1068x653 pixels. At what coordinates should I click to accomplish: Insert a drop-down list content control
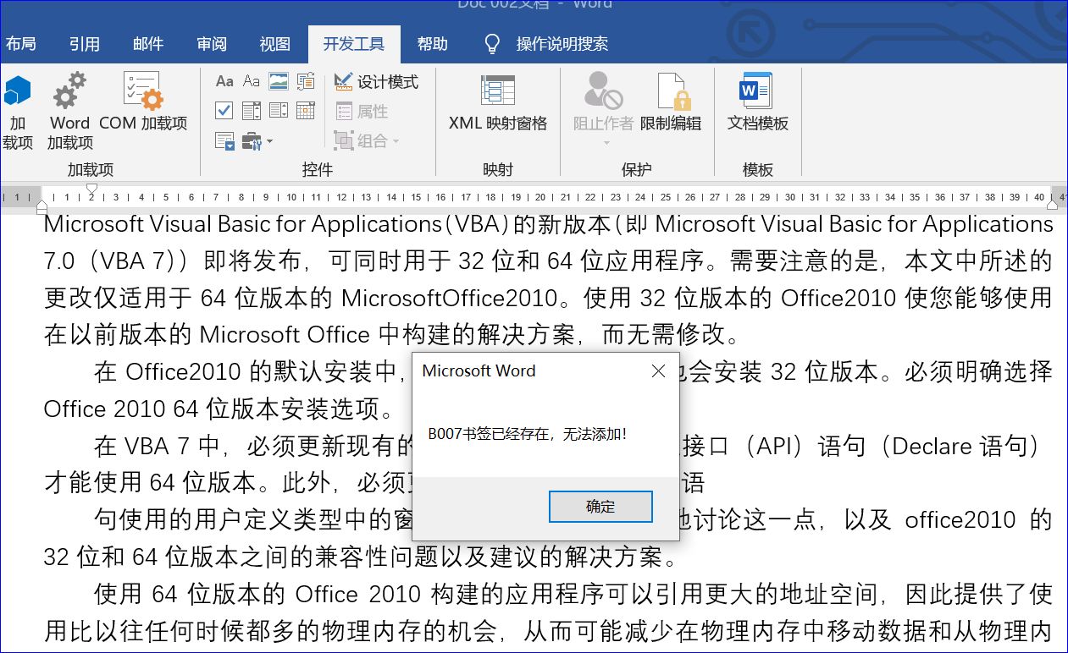279,110
